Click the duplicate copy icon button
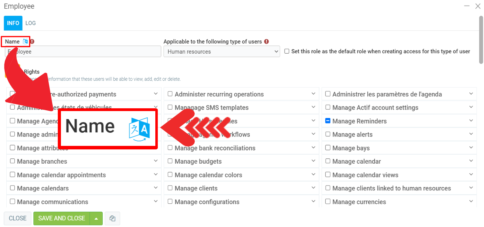Image resolution: width=484 pixels, height=227 pixels. 112,218
